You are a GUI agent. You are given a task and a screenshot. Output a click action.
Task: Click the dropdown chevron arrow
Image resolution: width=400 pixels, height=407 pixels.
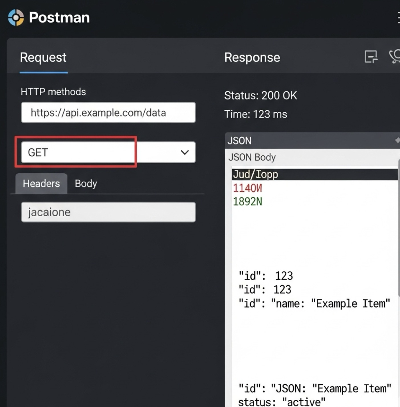pos(185,152)
